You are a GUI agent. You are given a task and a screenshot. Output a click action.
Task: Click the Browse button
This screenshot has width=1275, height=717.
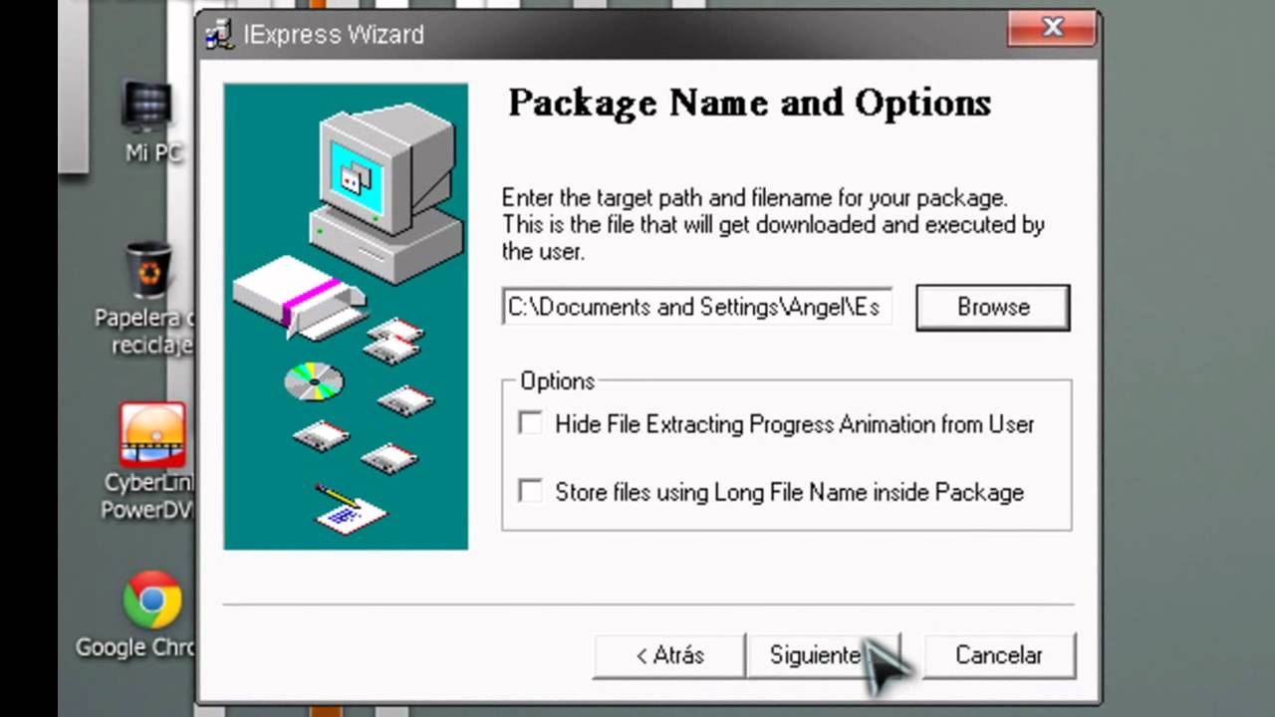993,308
